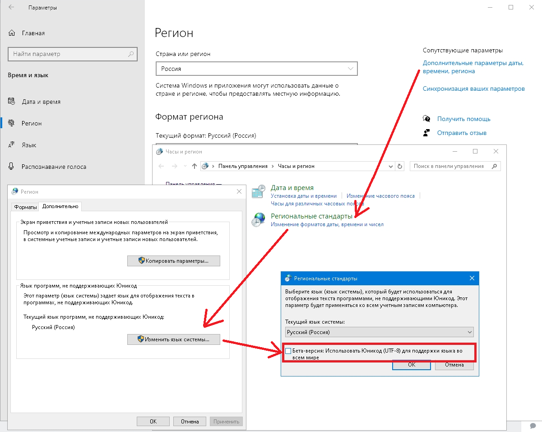Click the Отправить отзыв person icon
The image size is (542, 432).
click(426, 133)
